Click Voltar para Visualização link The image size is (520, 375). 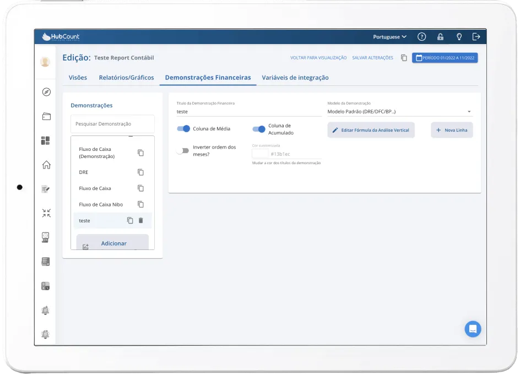click(x=318, y=58)
